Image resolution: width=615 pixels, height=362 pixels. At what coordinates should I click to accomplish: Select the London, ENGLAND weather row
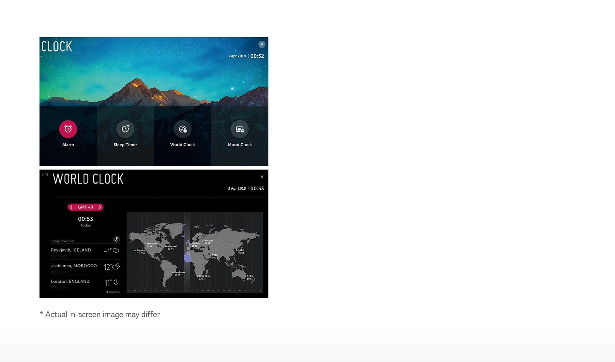[x=85, y=283]
